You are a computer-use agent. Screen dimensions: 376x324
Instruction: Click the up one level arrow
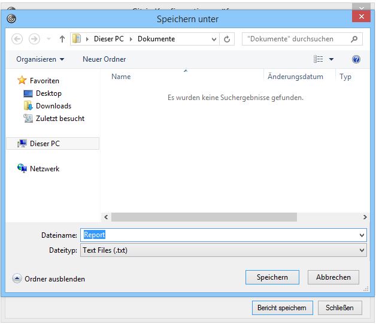tap(62, 39)
